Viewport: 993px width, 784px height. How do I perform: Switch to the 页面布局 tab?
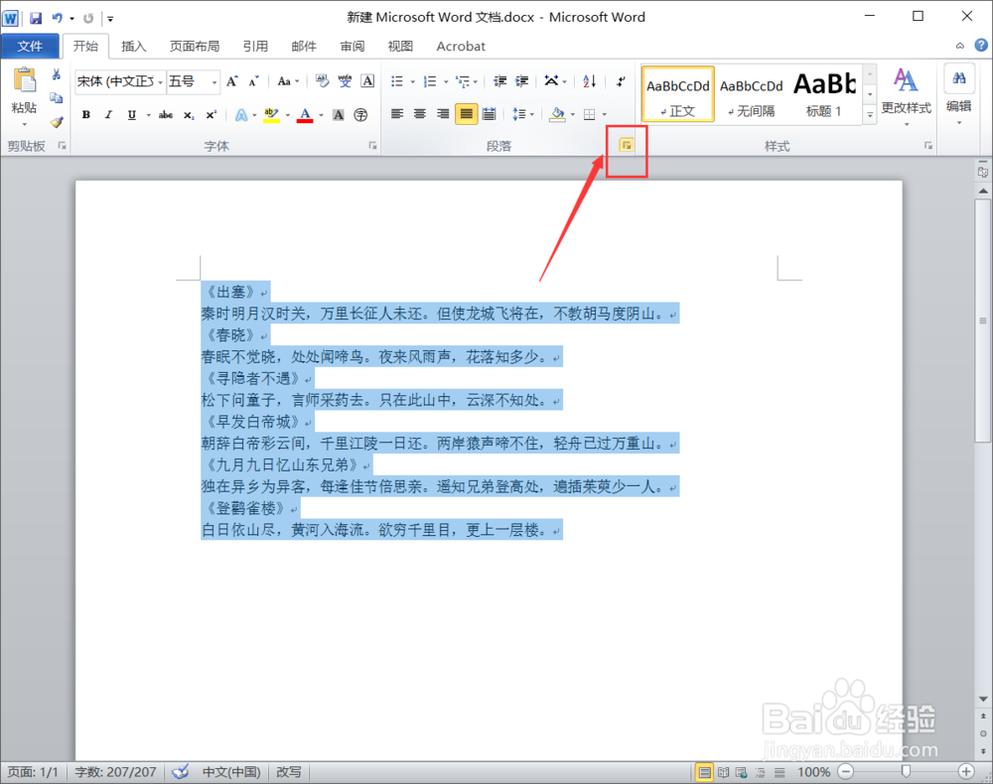tap(195, 46)
